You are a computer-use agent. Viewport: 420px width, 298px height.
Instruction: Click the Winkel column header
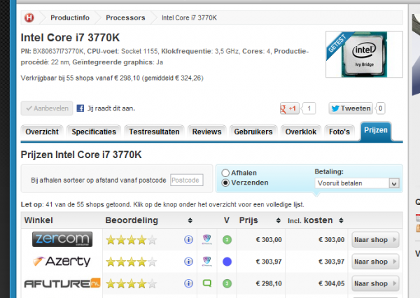[x=38, y=220]
